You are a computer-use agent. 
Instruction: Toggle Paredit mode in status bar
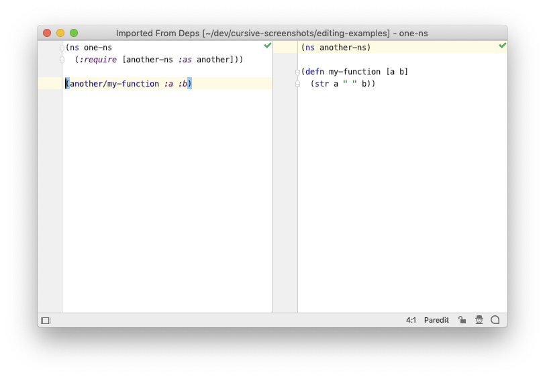point(436,320)
